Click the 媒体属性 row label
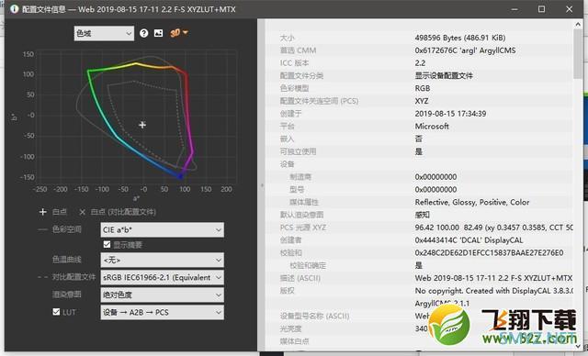This screenshot has height=356, width=588. click(304, 202)
